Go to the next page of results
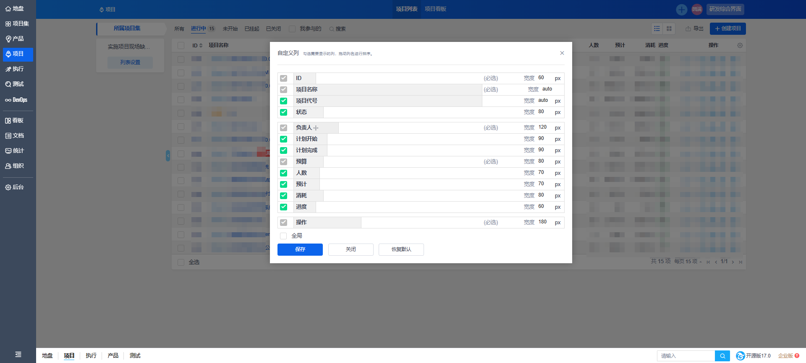This screenshot has width=806, height=363. coord(733,262)
